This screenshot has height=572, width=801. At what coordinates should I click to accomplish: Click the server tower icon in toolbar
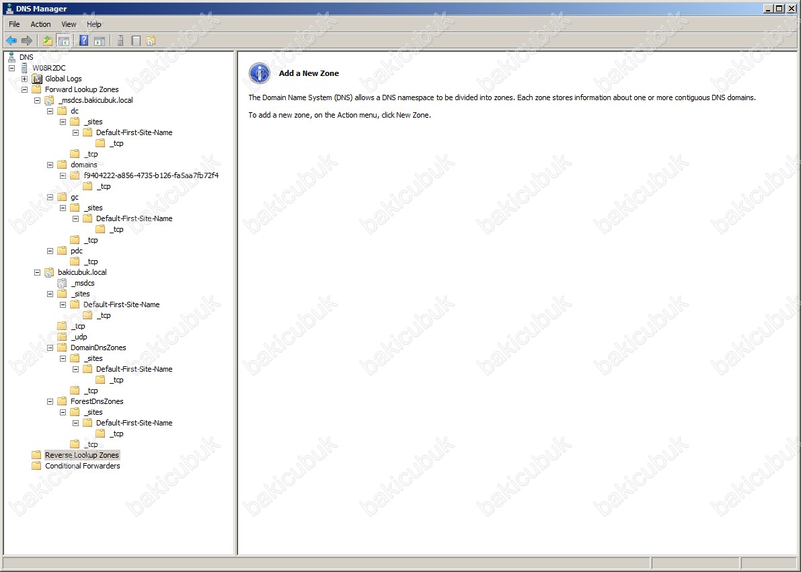pos(120,41)
